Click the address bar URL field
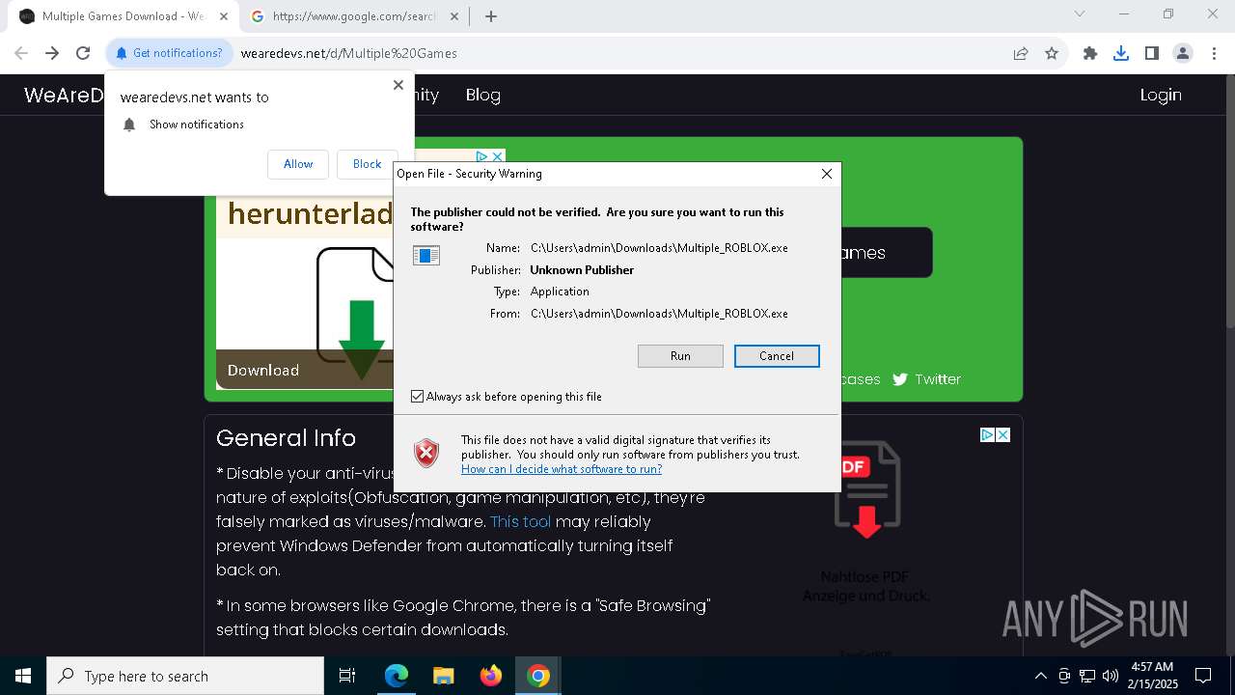 (617, 53)
